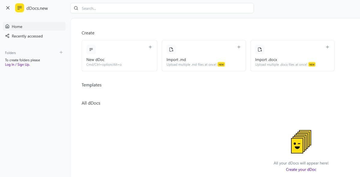
Task: Click the Log In / Sign Up link
Action: 17,65
